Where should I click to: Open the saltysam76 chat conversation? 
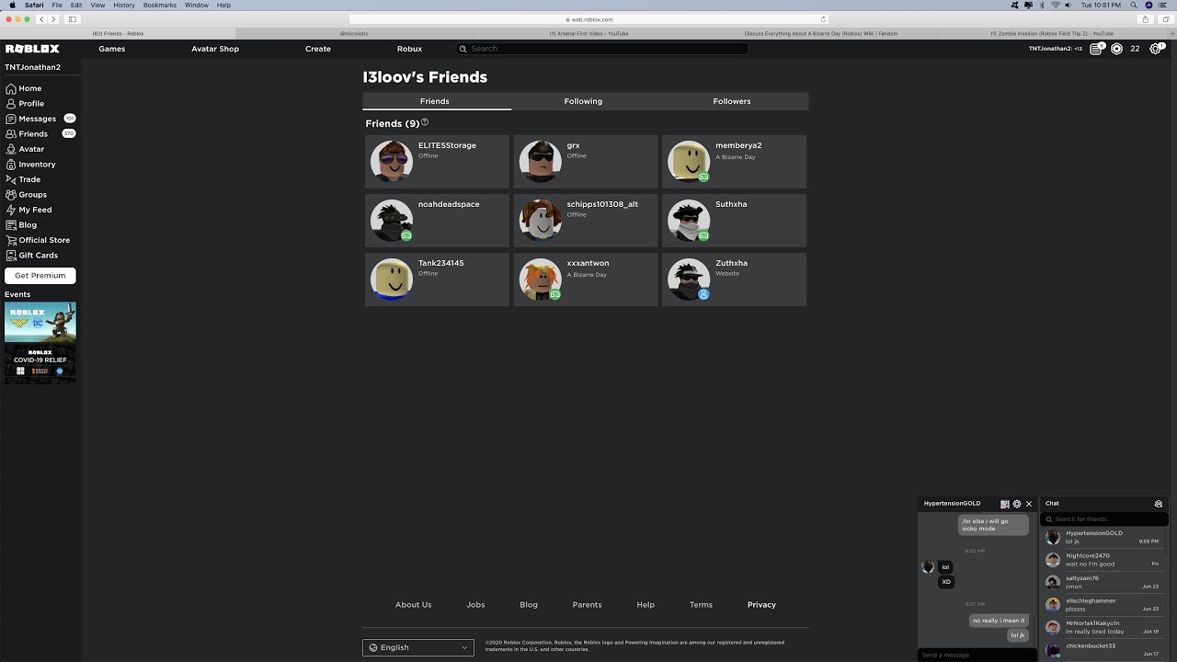pos(1104,582)
